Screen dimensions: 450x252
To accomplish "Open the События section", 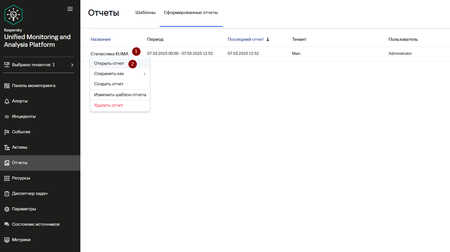I will click(40, 132).
